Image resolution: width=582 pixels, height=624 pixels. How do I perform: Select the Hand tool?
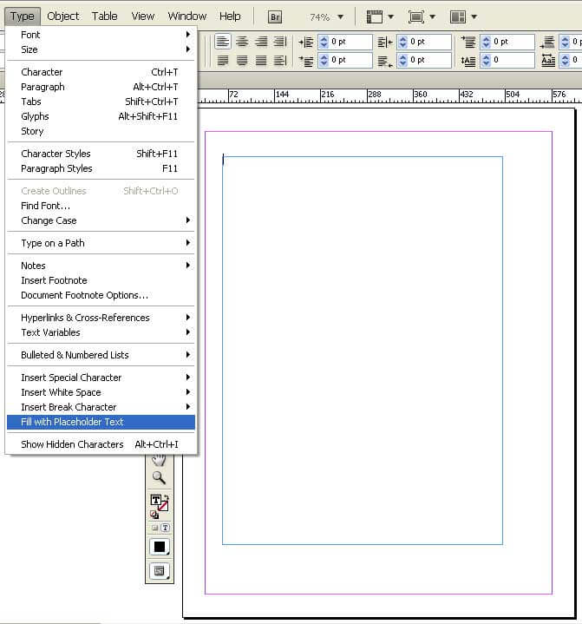(159, 461)
